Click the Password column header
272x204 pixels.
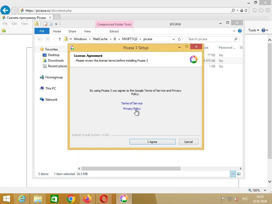227,48
